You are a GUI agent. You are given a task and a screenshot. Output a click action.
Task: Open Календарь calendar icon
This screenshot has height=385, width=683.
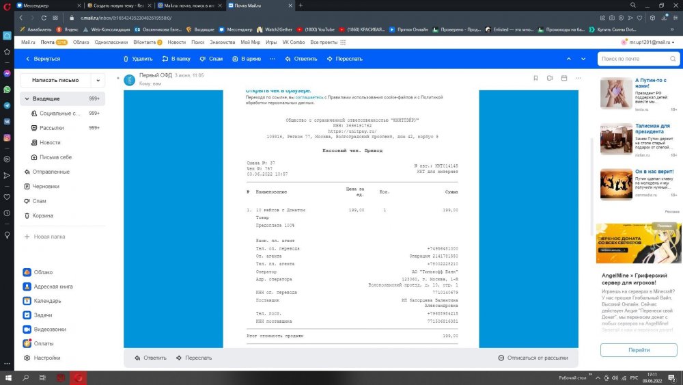click(27, 301)
